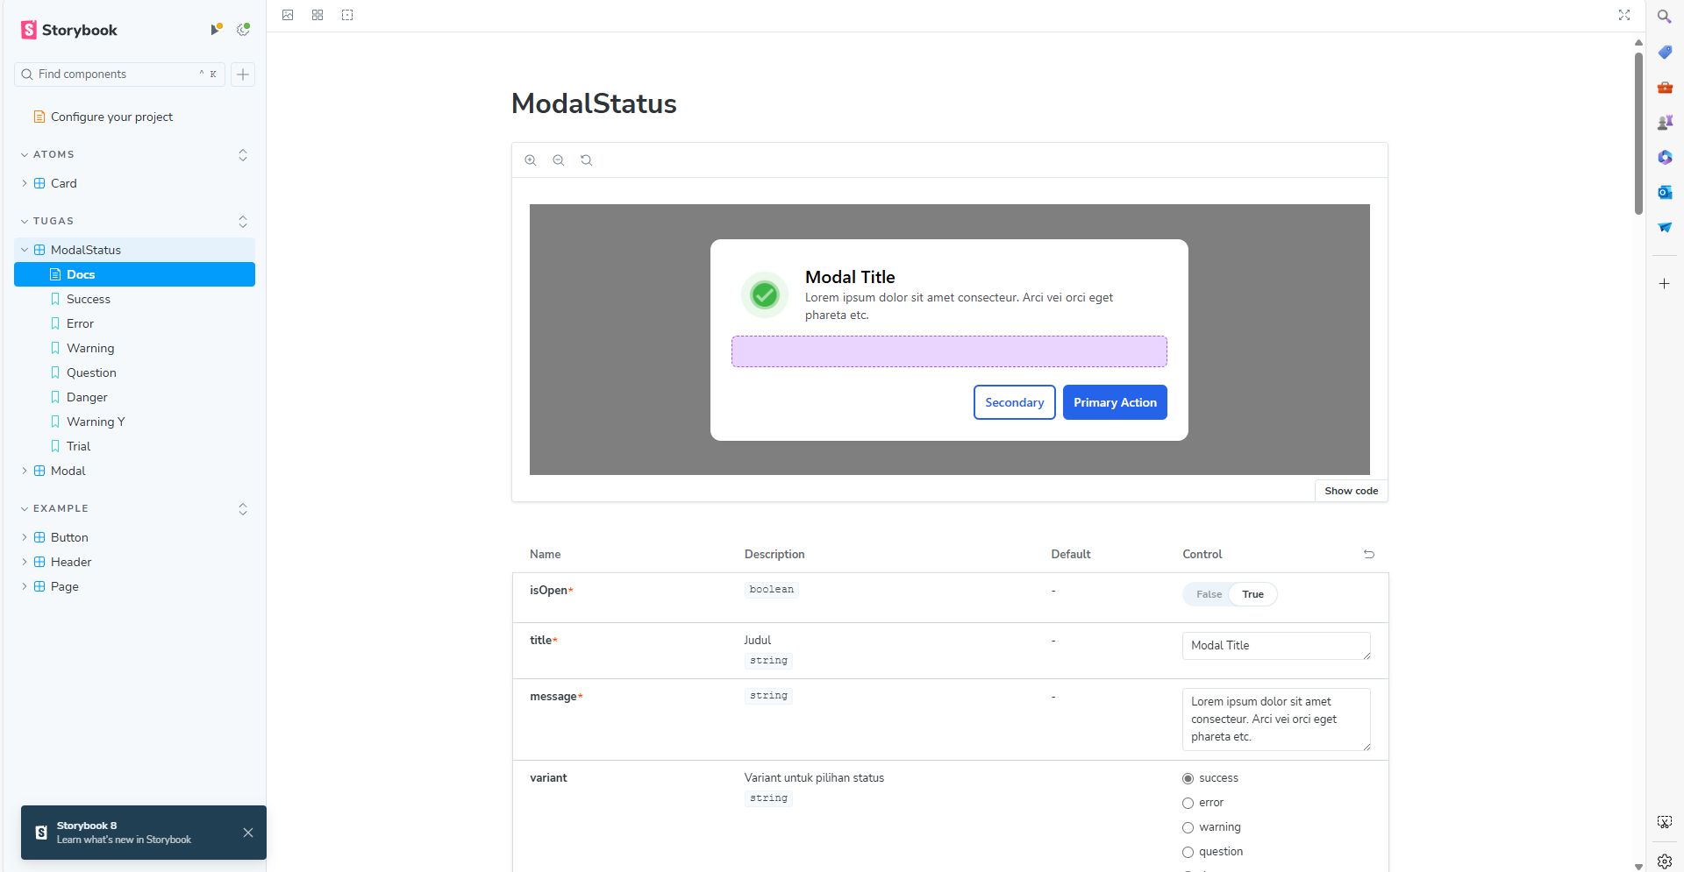Viewport: 1684px width, 872px height.
Task: Open the What's new notifications icon
Action: (243, 30)
